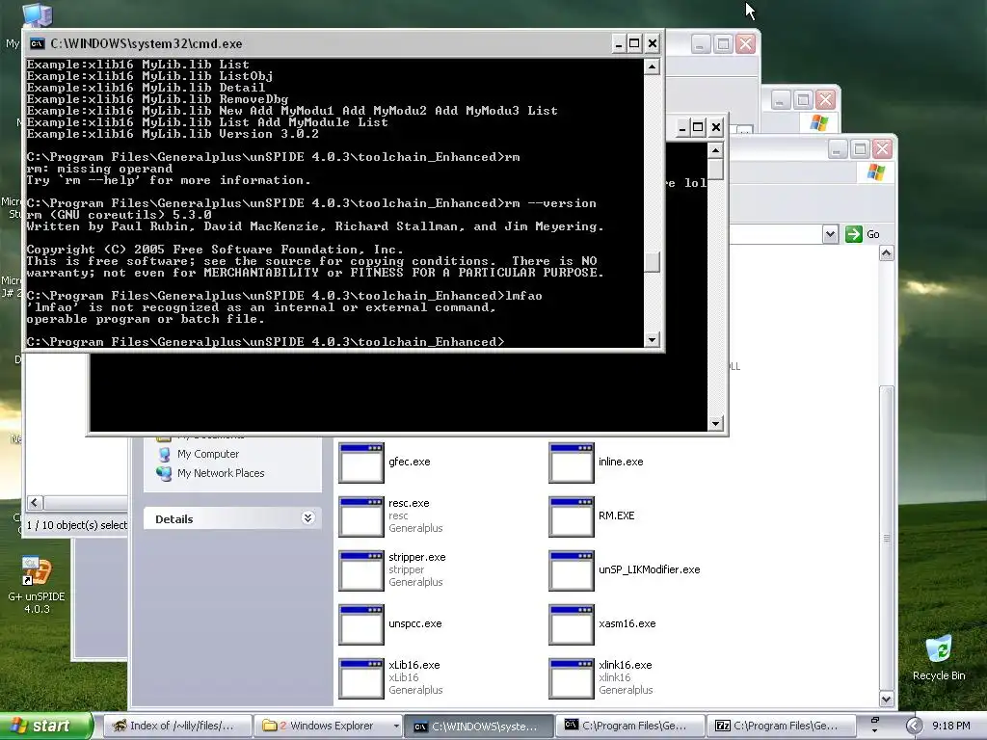Open the gfec.exe file icon
This screenshot has width=987, height=740.
(x=360, y=462)
